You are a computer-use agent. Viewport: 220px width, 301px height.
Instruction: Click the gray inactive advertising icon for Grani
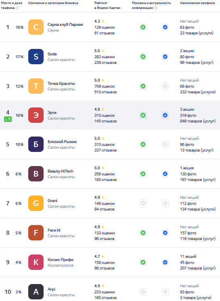143,203
